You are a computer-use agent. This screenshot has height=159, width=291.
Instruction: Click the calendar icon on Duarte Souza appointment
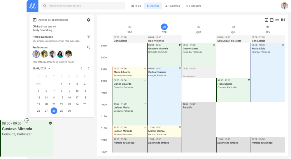(x=214, y=45)
